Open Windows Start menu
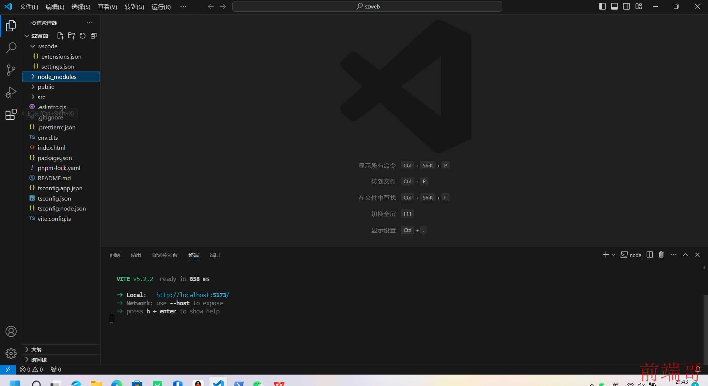 15,383
